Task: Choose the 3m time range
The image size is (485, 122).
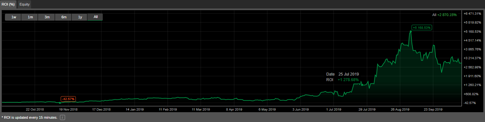Action: pyautogui.click(x=47, y=17)
